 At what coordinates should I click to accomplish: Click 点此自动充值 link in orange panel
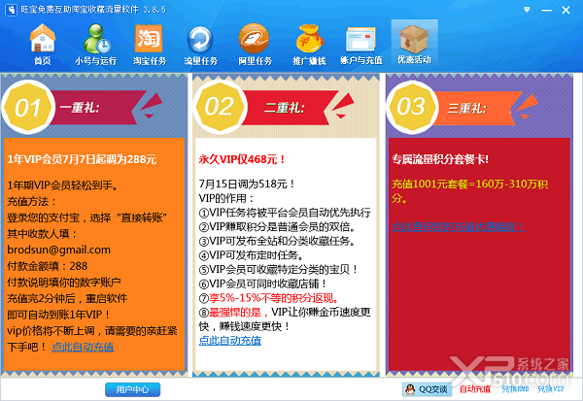tap(83, 347)
